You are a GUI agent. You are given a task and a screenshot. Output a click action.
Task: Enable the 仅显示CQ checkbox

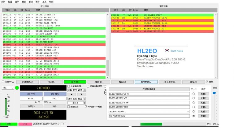coord(3,82)
